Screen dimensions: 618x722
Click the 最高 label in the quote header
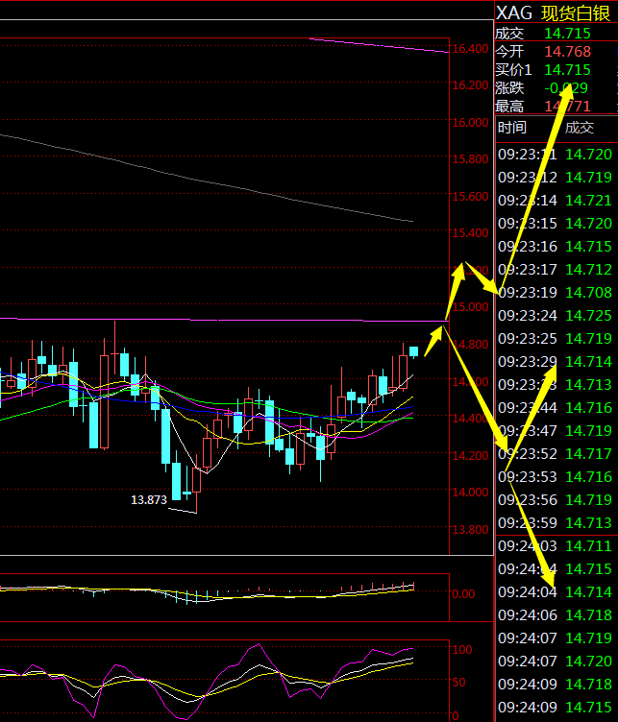pyautogui.click(x=509, y=107)
